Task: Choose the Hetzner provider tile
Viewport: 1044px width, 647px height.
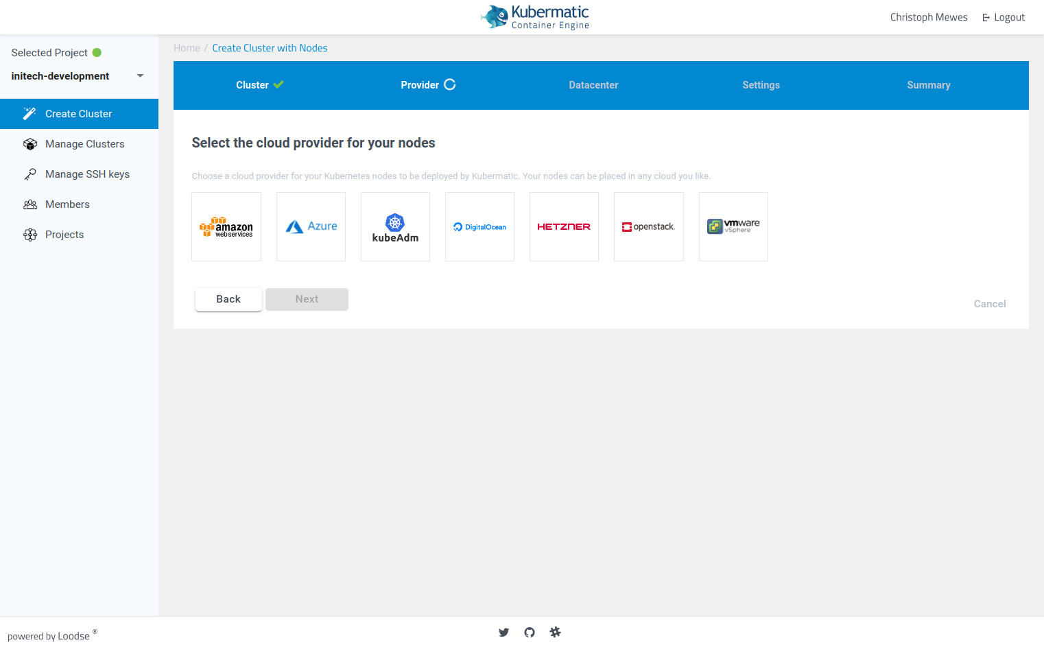Action: click(x=564, y=226)
